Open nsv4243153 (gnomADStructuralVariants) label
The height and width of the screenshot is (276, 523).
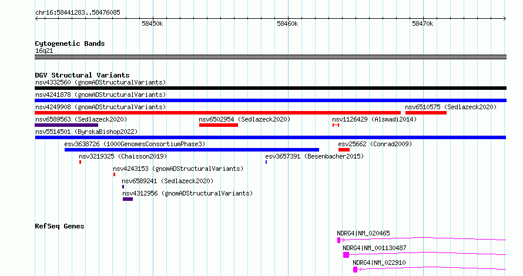(x=178, y=169)
